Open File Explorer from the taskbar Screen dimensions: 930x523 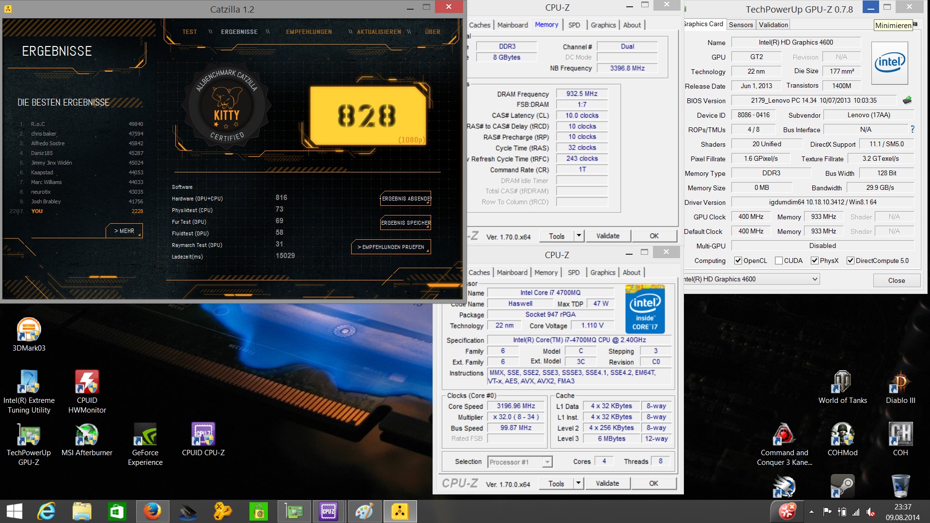pos(82,511)
